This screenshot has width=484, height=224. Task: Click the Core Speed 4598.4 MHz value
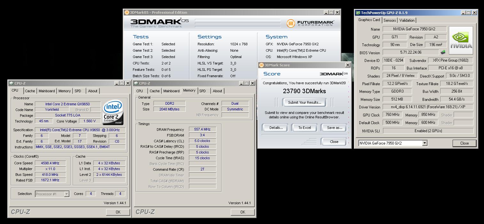click(x=51, y=163)
